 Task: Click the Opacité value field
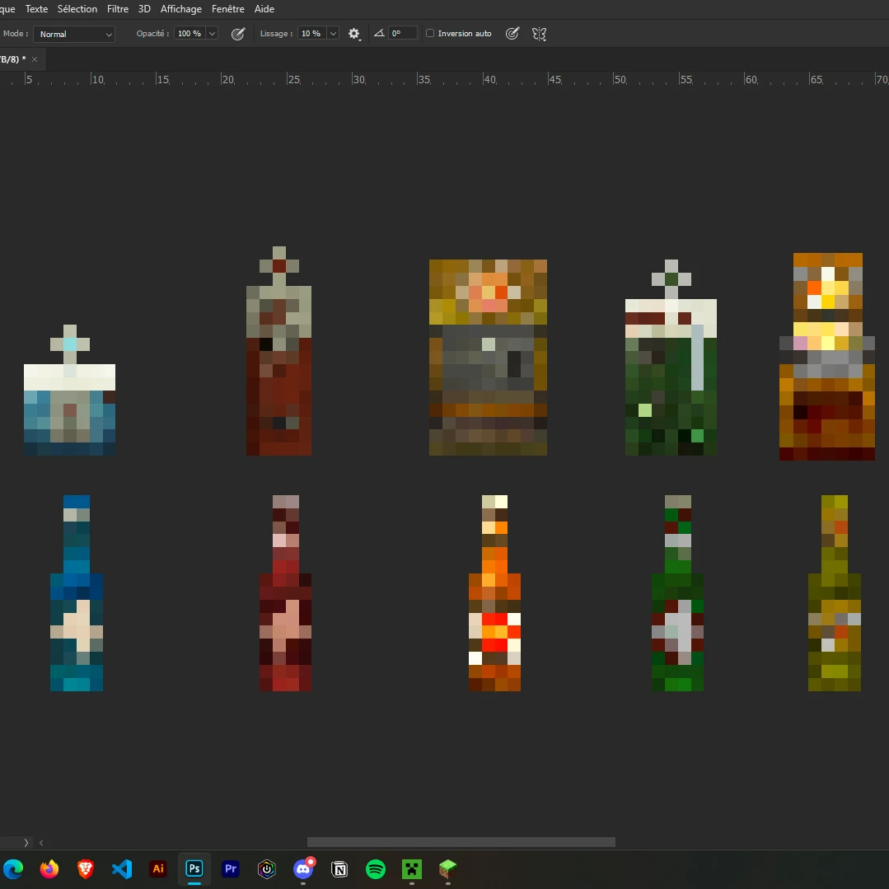pyautogui.click(x=189, y=34)
